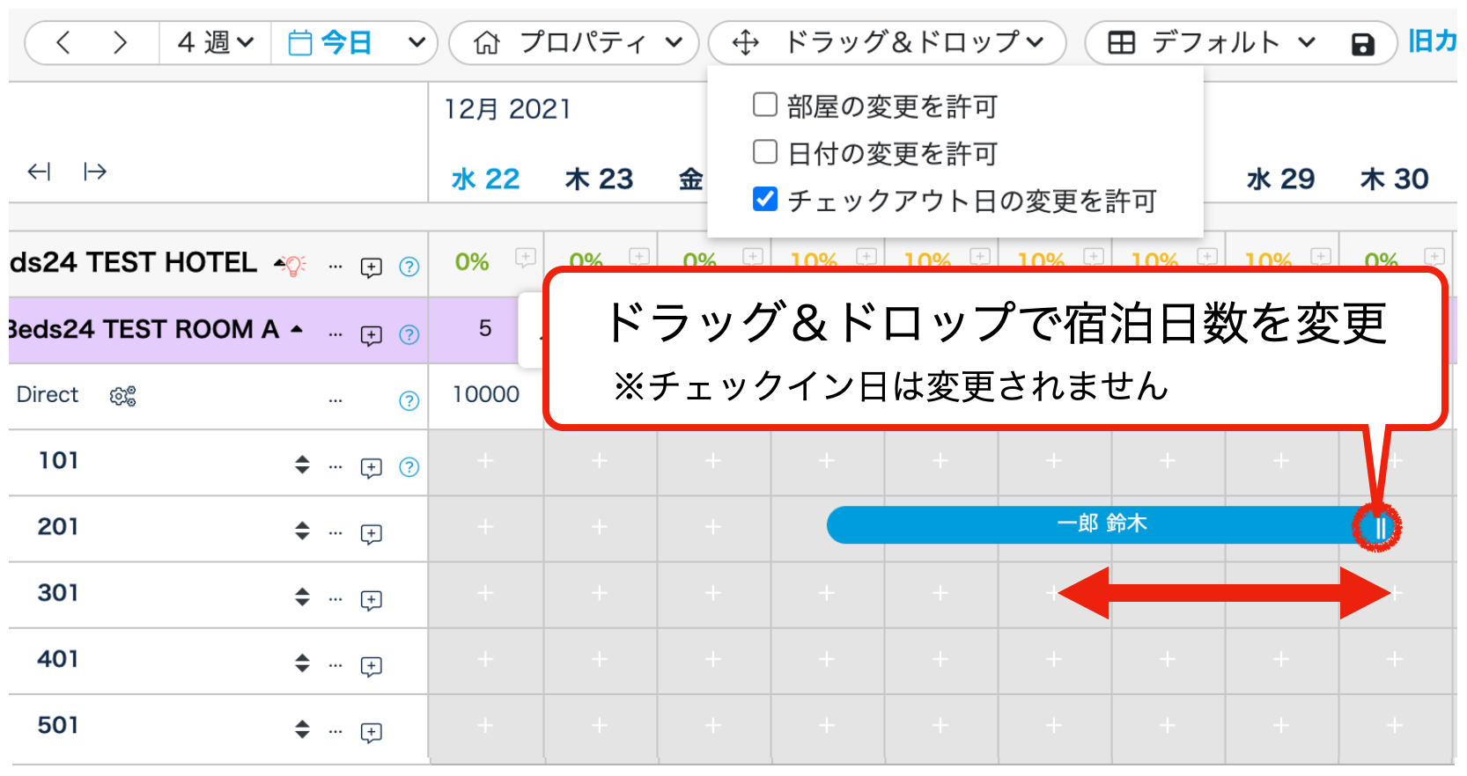Open the プロパティ dropdown
Viewport: 1467px width, 776px height.
(x=575, y=42)
